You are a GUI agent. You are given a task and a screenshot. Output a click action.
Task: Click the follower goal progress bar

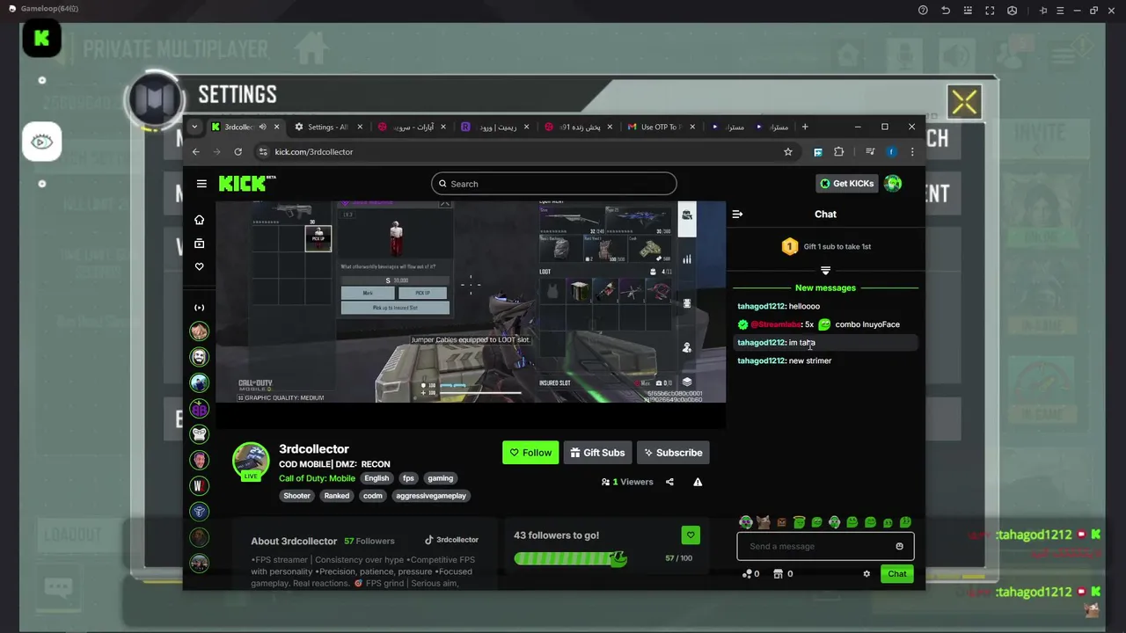click(570, 558)
